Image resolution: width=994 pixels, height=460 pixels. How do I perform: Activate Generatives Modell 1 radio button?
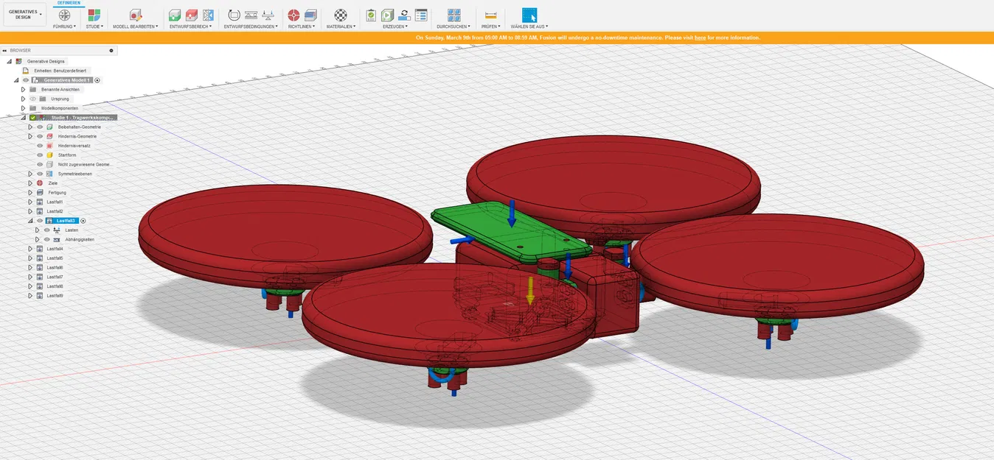(x=97, y=79)
